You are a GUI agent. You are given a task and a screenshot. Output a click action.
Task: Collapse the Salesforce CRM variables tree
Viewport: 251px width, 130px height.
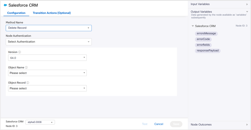tap(193, 26)
